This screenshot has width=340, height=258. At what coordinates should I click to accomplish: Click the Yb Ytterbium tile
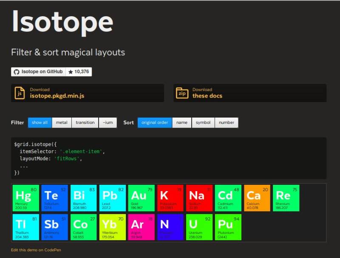[113, 227]
